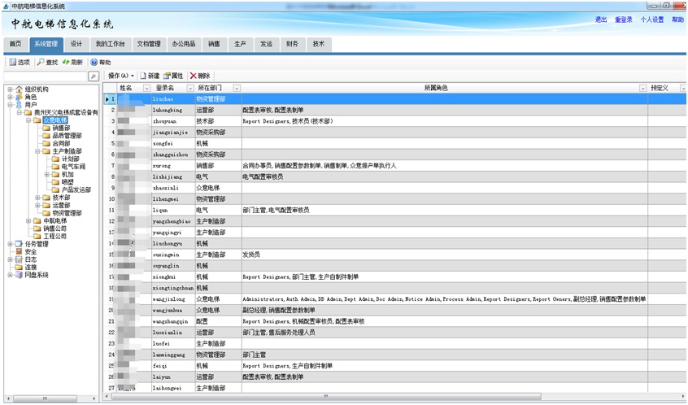
Task: Open the 姓名 column filter dropdown
Action: click(146, 88)
